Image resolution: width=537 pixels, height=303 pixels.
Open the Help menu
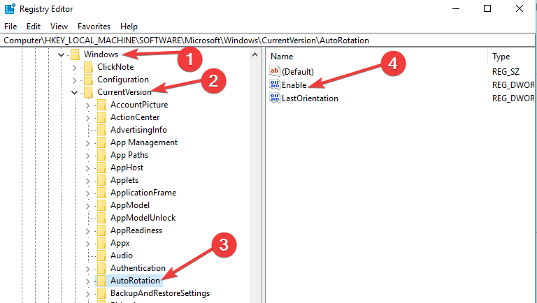pyautogui.click(x=129, y=27)
